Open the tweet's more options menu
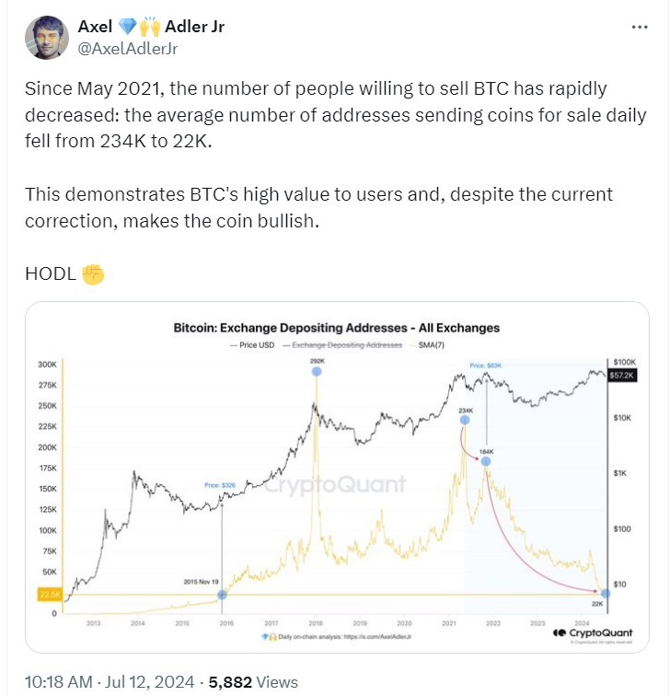This screenshot has height=696, width=670. [638, 28]
